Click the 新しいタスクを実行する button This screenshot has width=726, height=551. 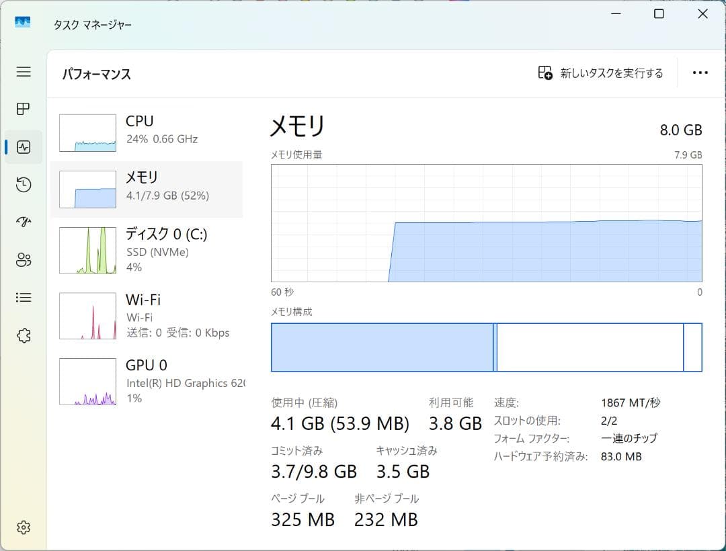pyautogui.click(x=604, y=73)
